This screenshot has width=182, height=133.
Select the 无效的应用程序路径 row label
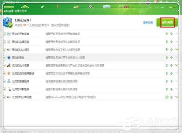click(x=23, y=73)
